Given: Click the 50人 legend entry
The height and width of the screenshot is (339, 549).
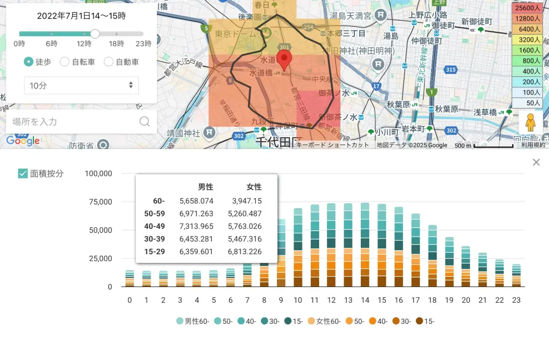Looking at the screenshot, I should tap(527, 103).
